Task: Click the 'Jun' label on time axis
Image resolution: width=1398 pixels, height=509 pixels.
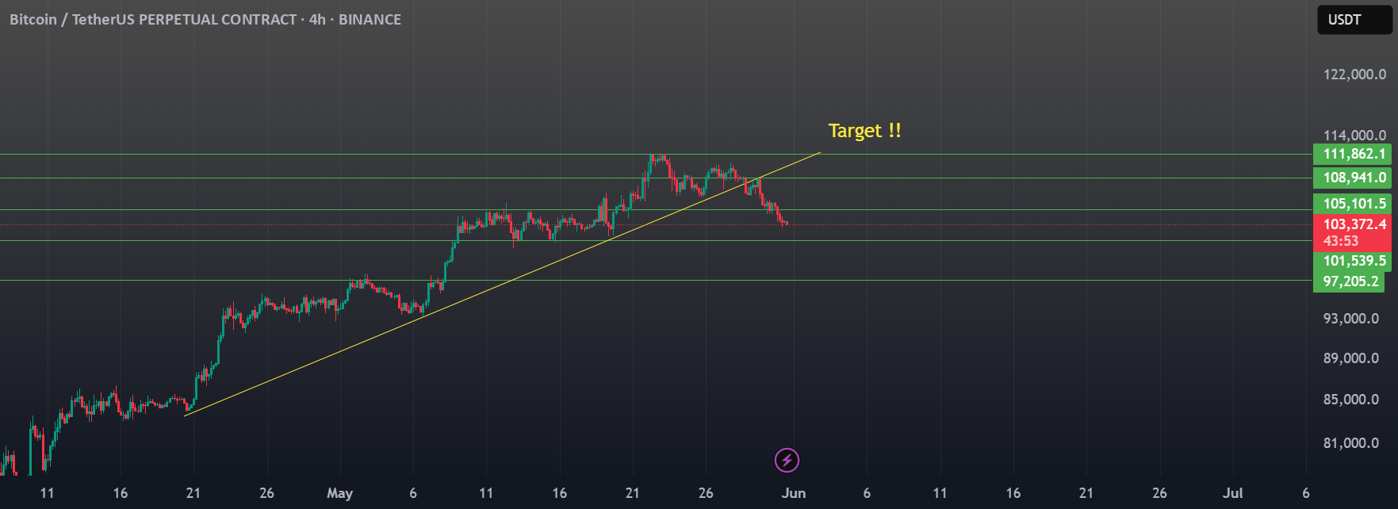Action: [793, 493]
